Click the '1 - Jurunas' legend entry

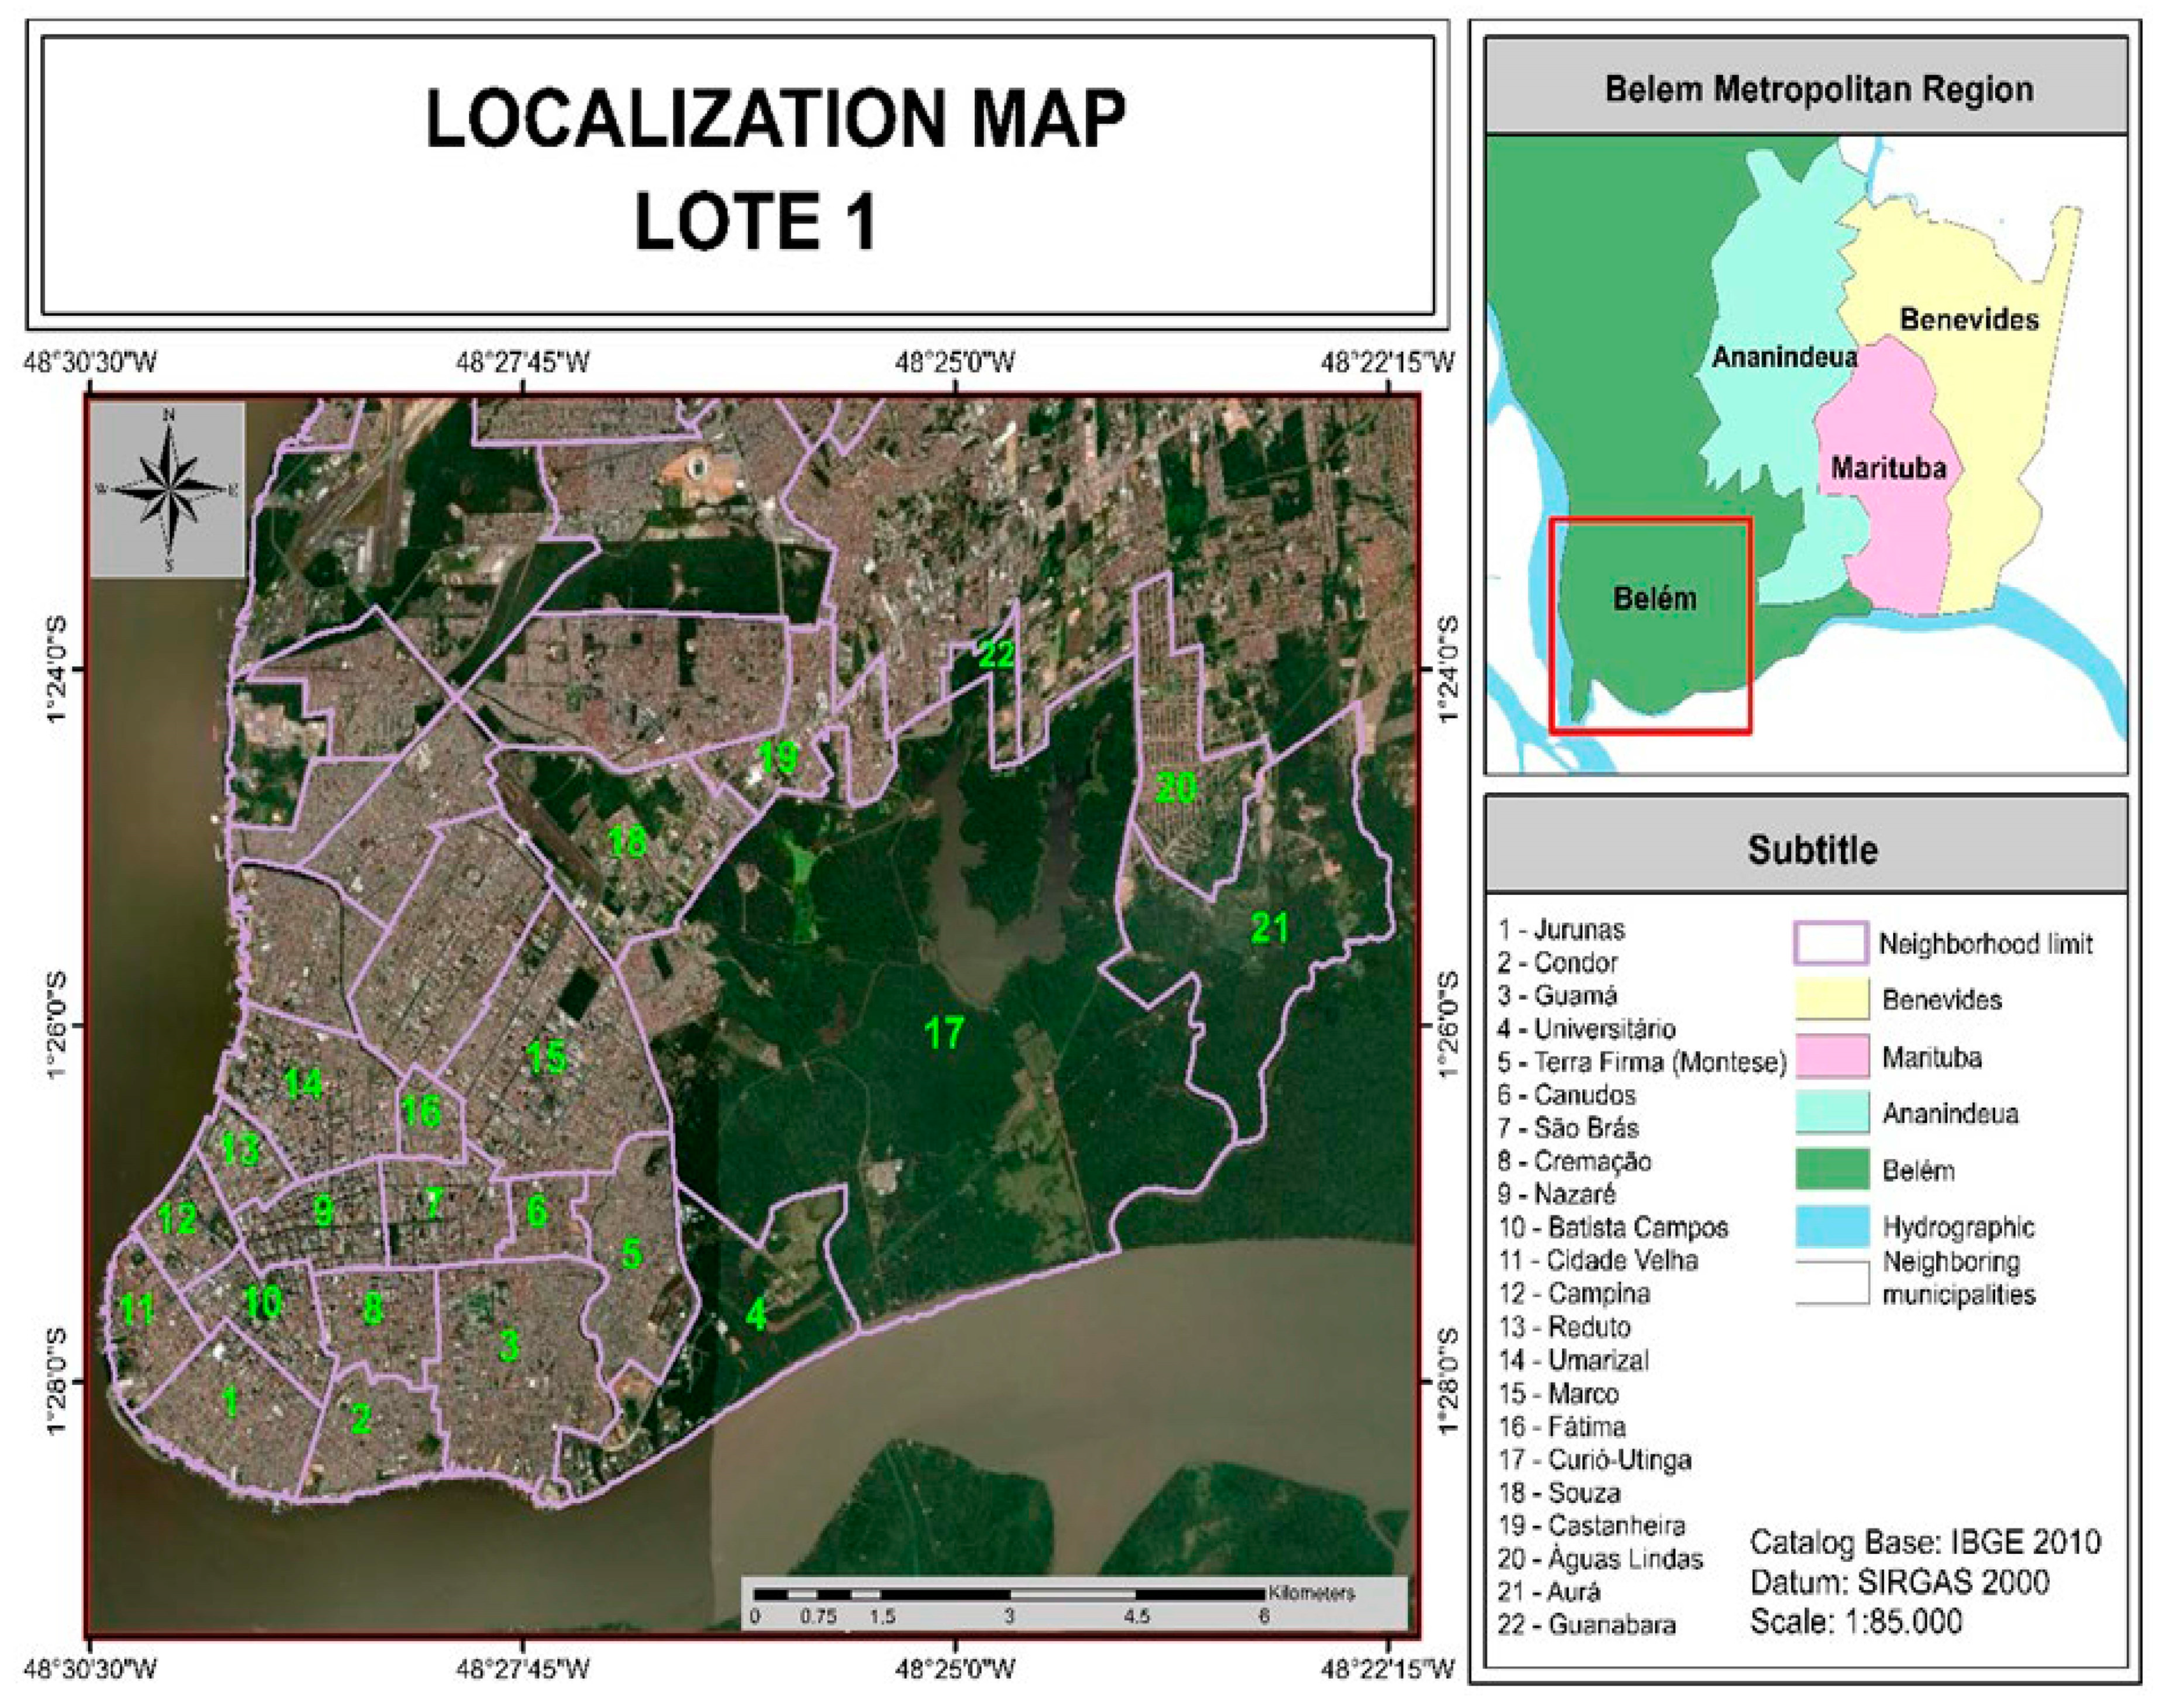[1561, 929]
